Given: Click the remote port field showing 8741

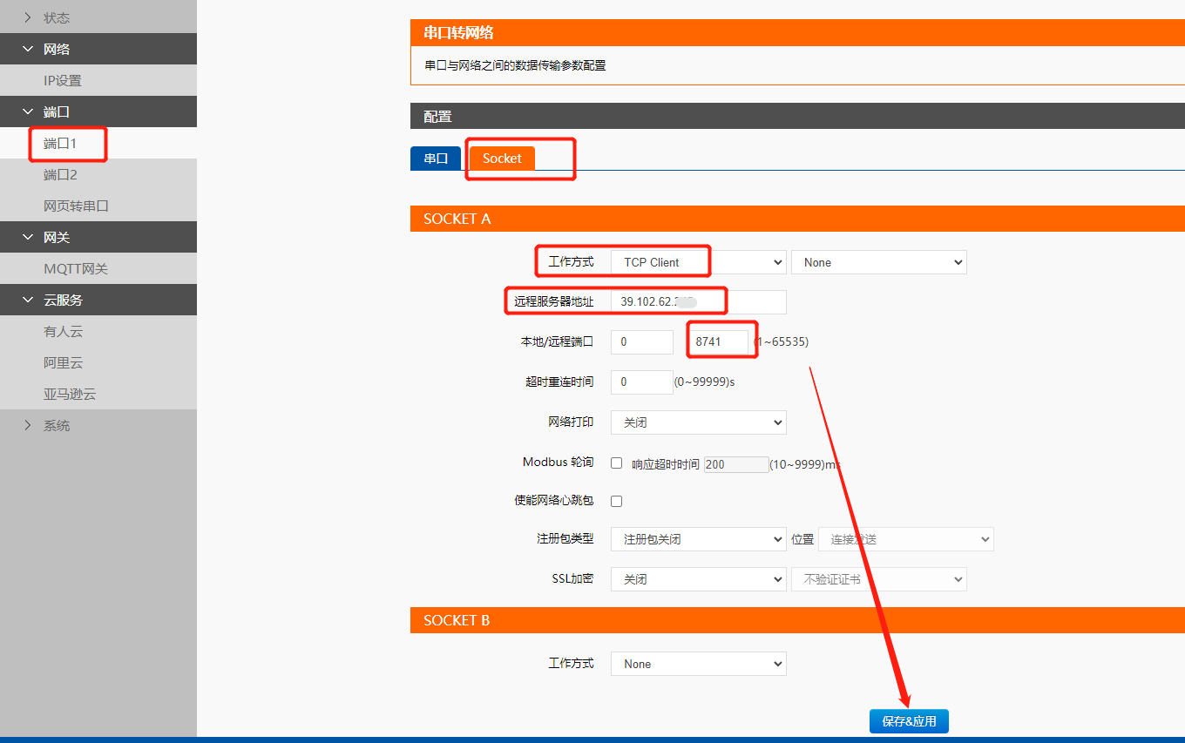Looking at the screenshot, I should click(718, 342).
